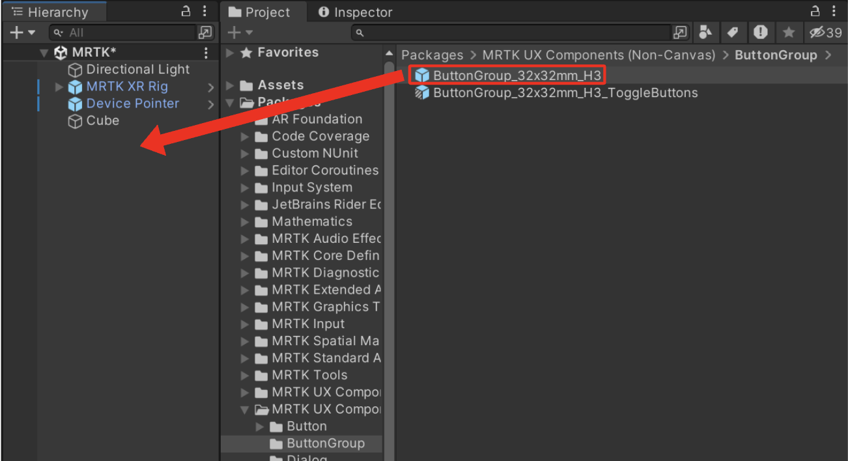Screen dimensions: 848x461
Task: Lock the Hierarchy panel
Action: coord(186,11)
